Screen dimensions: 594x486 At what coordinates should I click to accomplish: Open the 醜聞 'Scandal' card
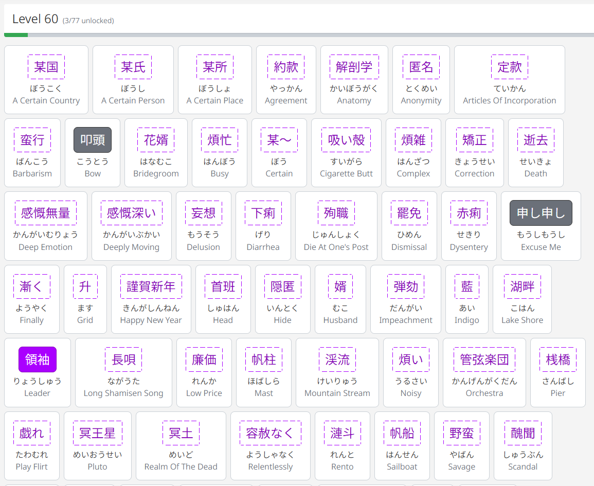pyautogui.click(x=523, y=446)
